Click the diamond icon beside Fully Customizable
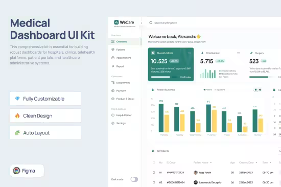The width and height of the screenshot is (281, 187). [x=17, y=99]
